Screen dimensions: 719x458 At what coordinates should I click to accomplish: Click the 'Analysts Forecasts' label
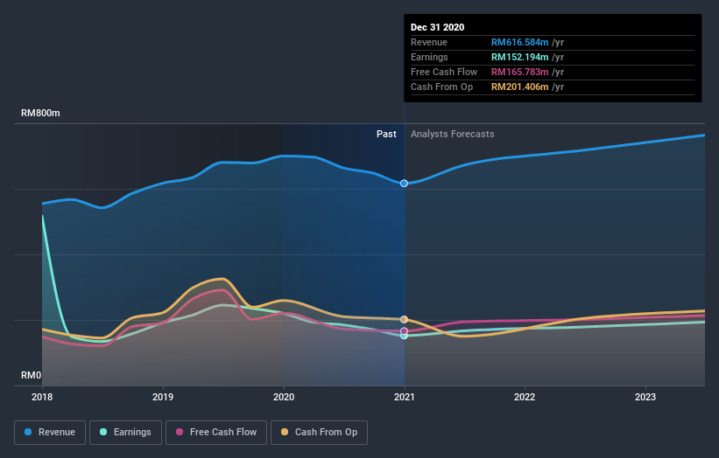pyautogui.click(x=453, y=134)
